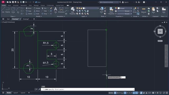This screenshot has width=169, height=95.
Task: Click the Sign In button
Action: 125,2
